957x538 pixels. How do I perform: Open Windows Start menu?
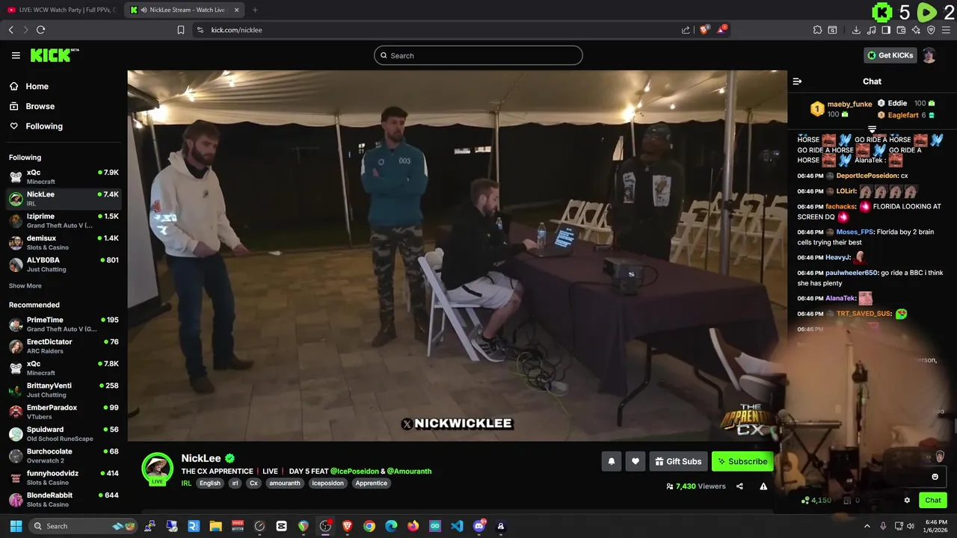click(x=16, y=526)
